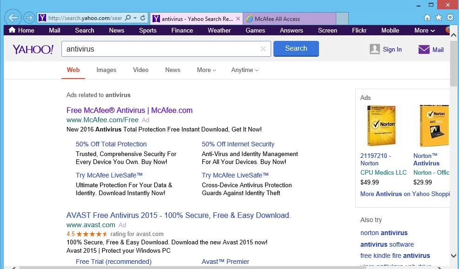Click the YAHOO! logo

click(x=33, y=49)
